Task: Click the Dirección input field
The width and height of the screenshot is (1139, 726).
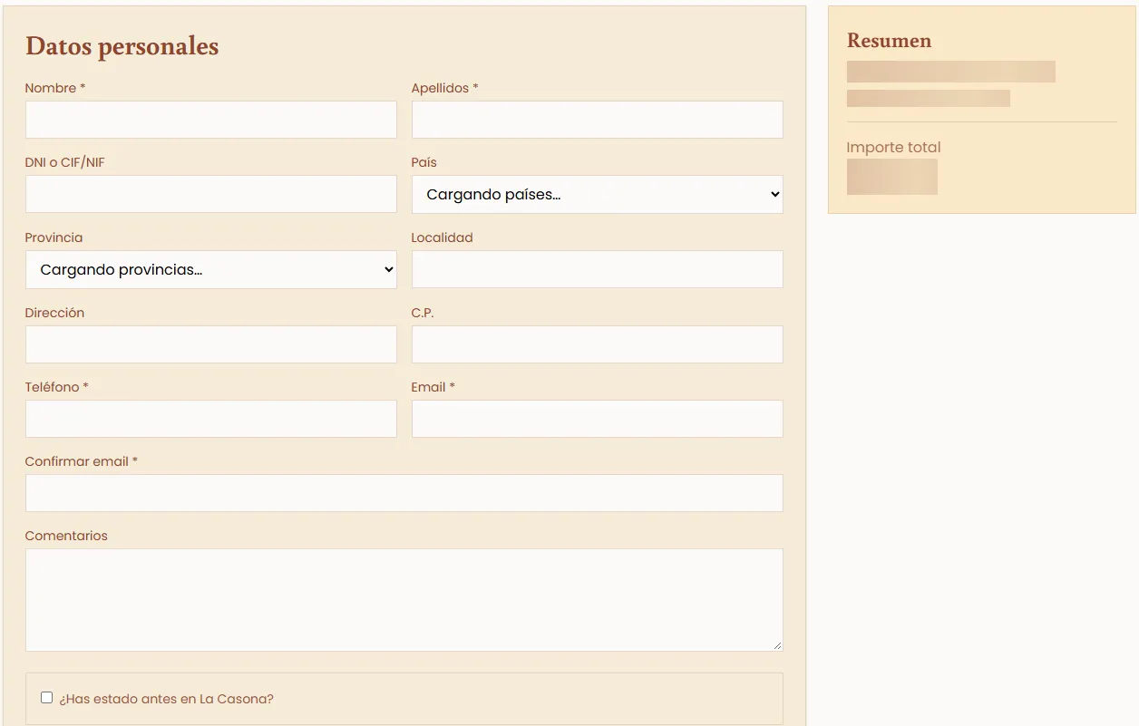Action: [211, 344]
